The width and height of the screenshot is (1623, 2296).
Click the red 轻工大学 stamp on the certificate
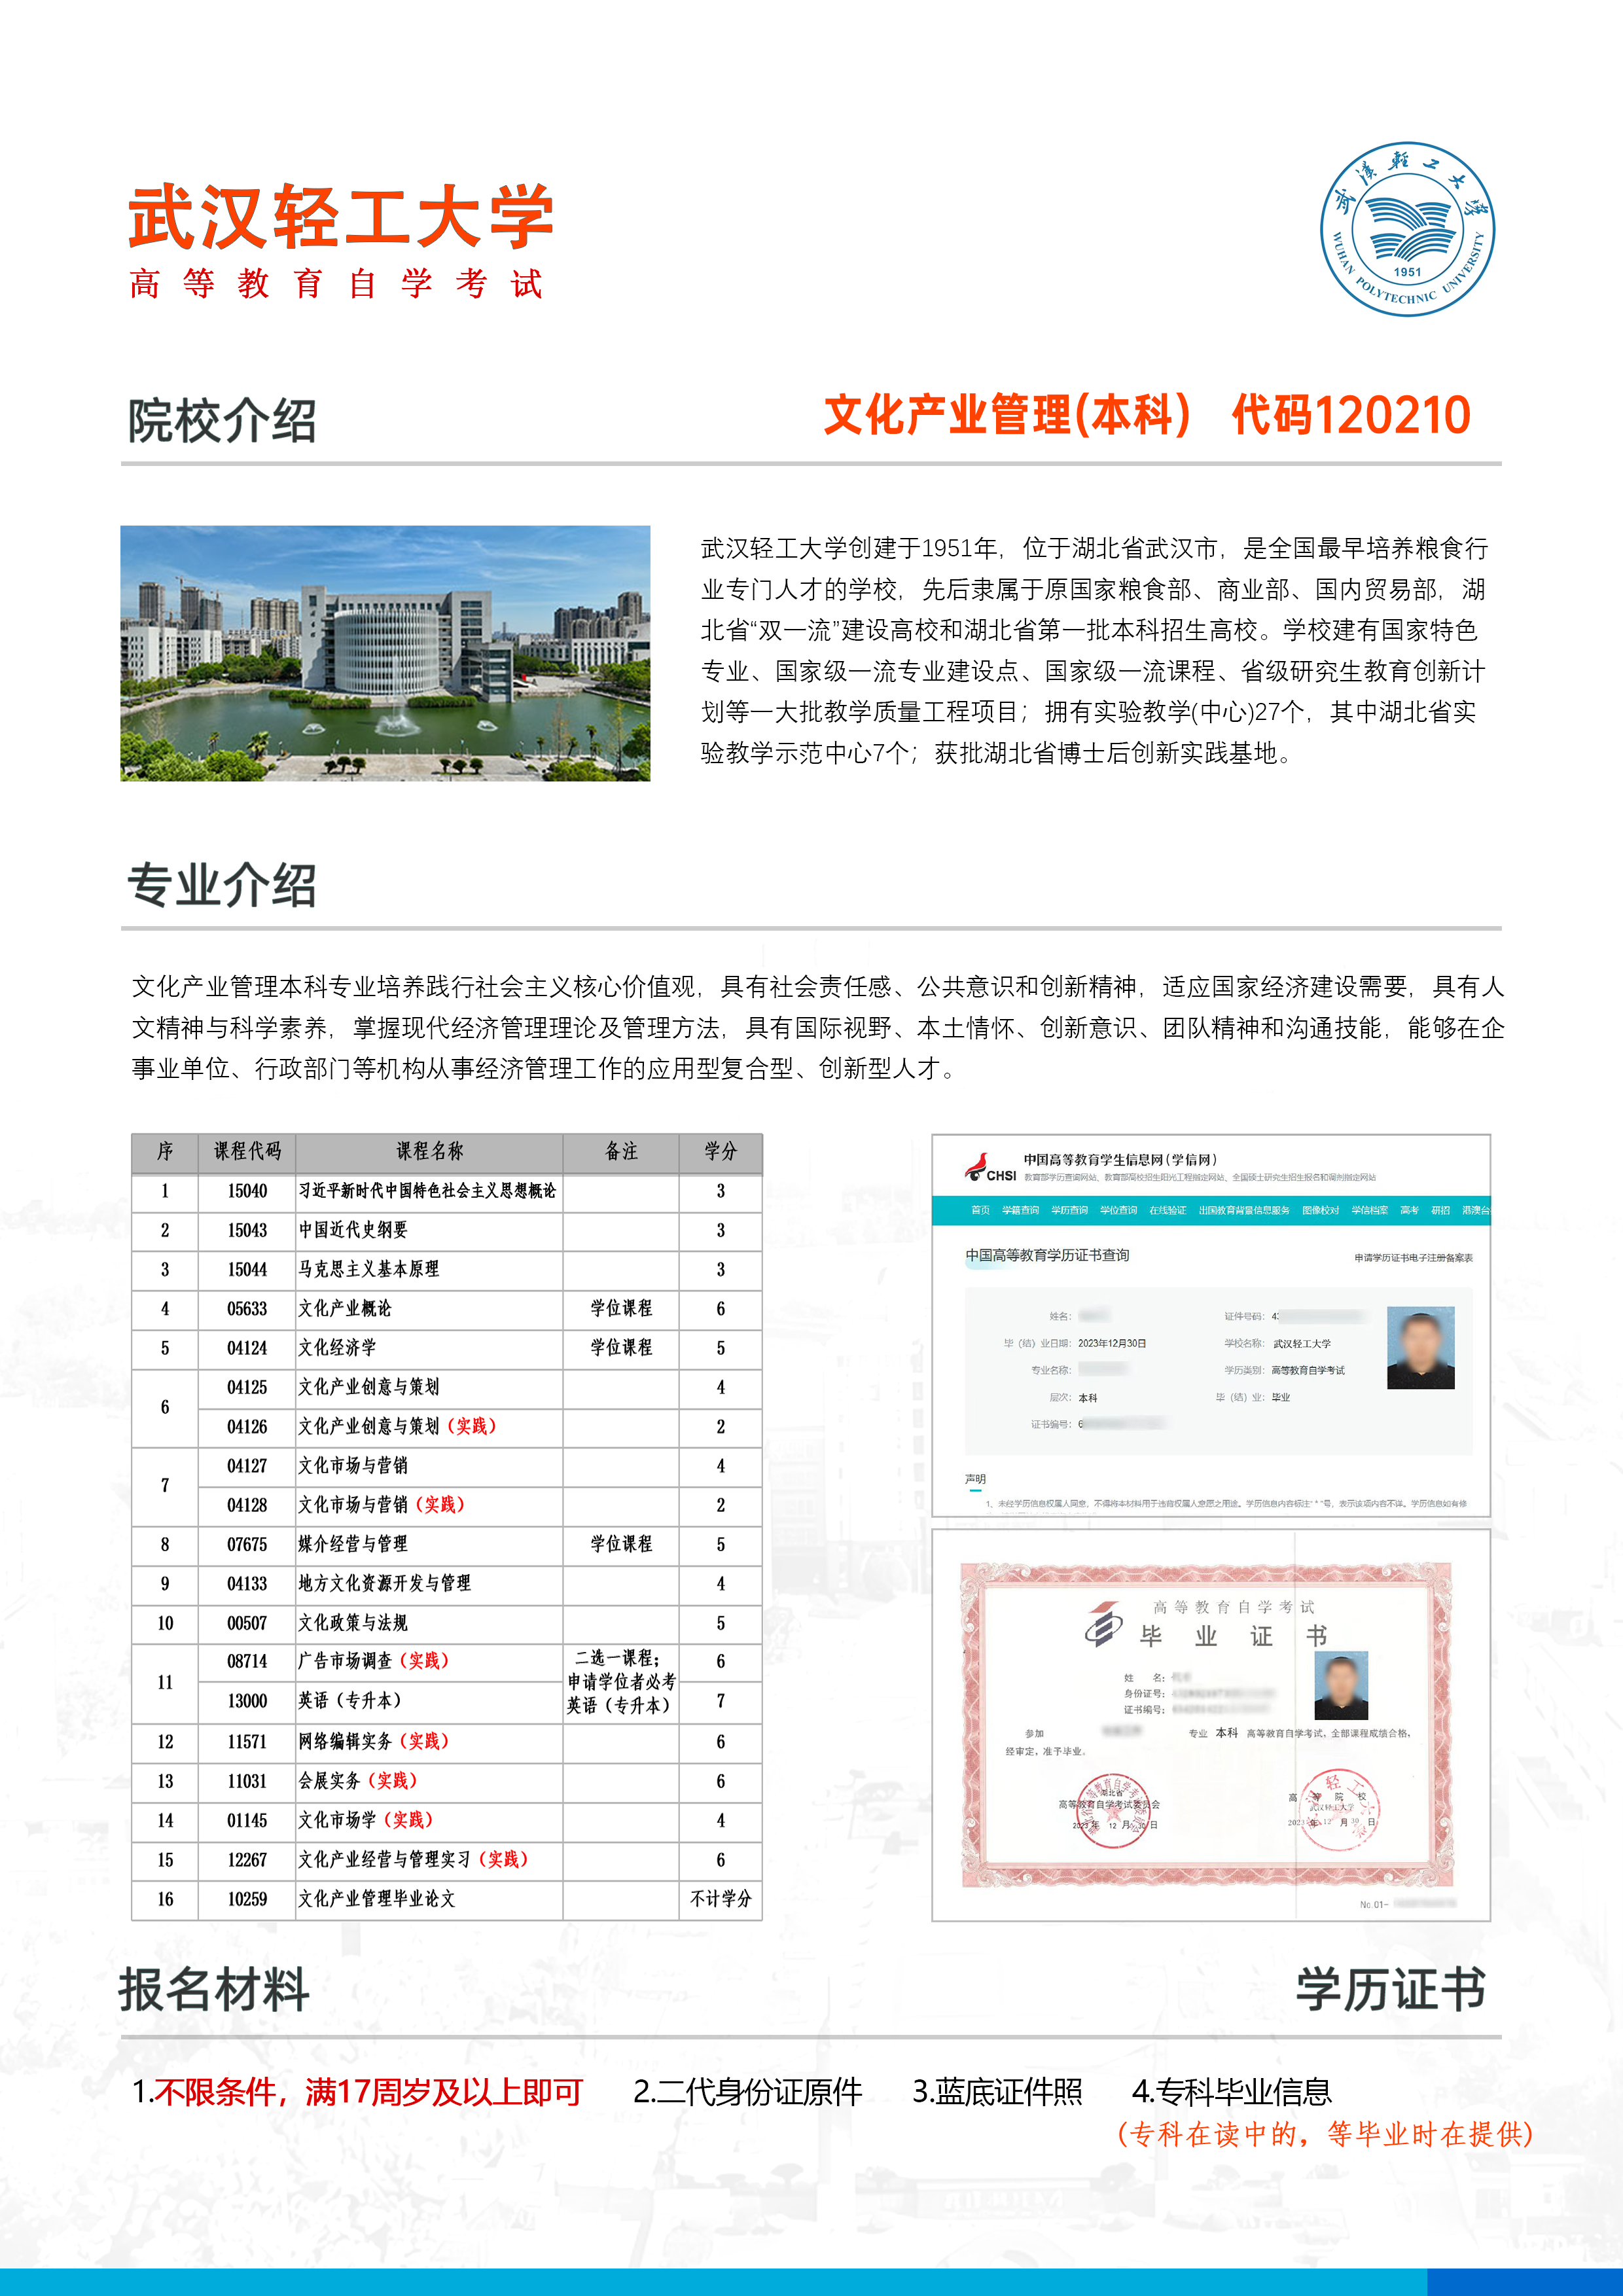(x=1339, y=1811)
